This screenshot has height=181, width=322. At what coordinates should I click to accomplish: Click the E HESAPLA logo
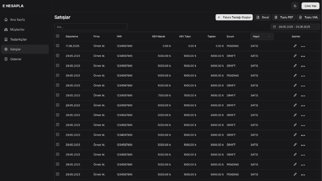coord(13,6)
